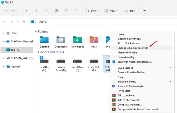This screenshot has height=113, width=177.
Task: Click the Rename icon in toolbar
Action: 57,11
